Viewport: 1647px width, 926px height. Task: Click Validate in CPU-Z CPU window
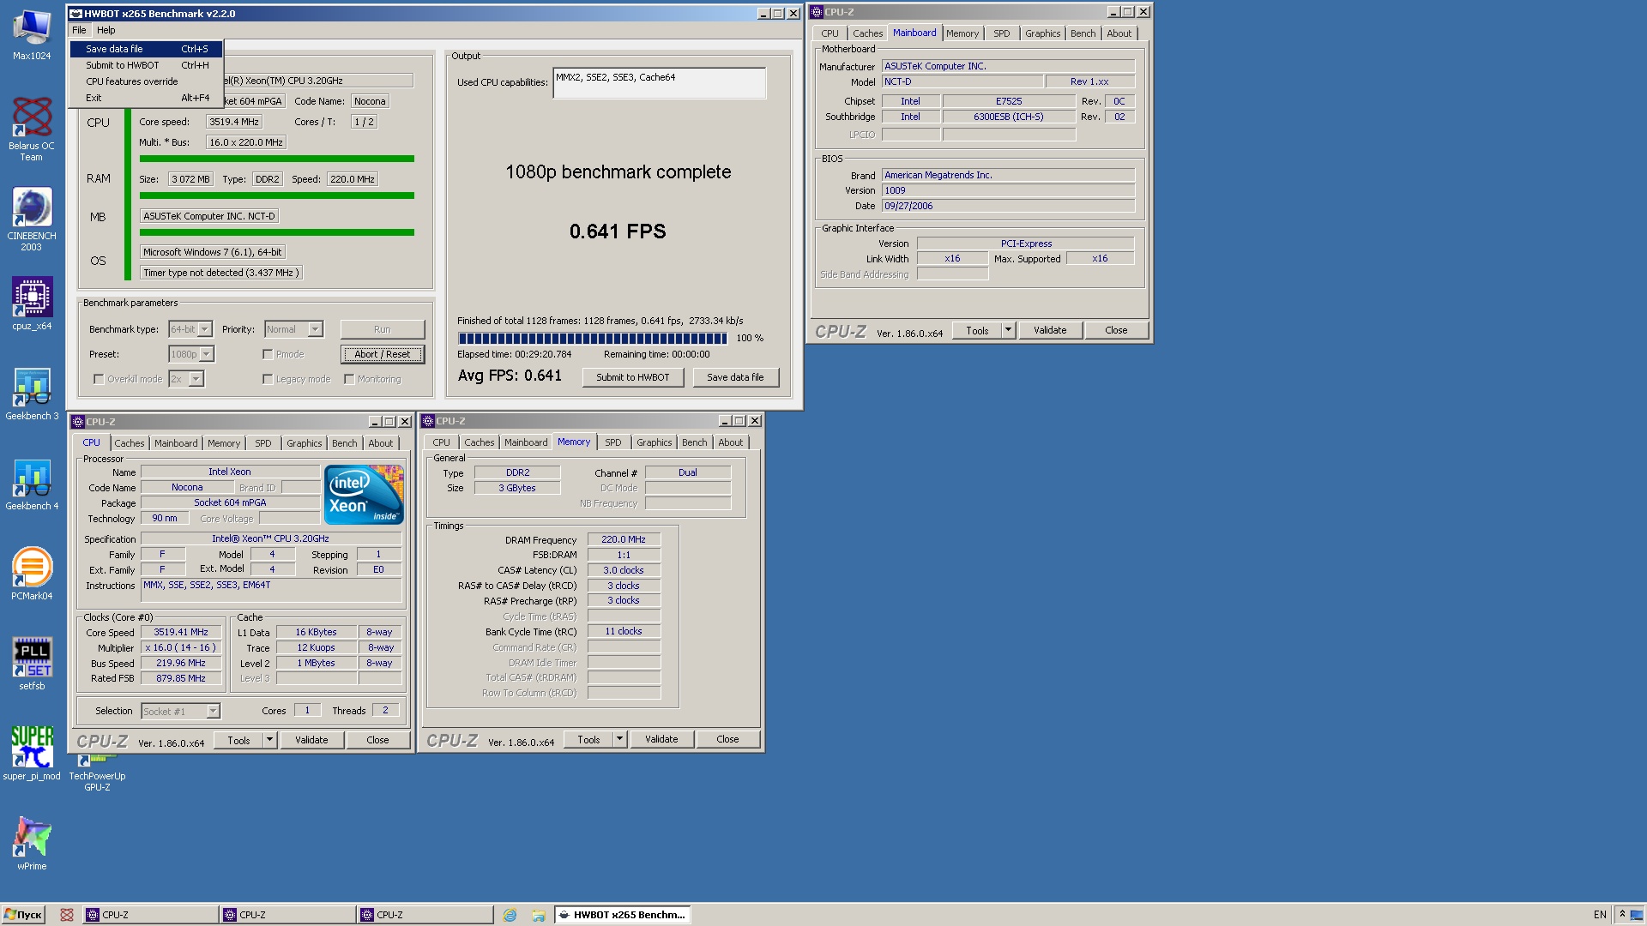311,740
